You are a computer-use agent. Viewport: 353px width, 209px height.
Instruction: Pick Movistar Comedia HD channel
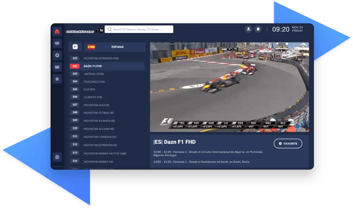tap(100, 137)
